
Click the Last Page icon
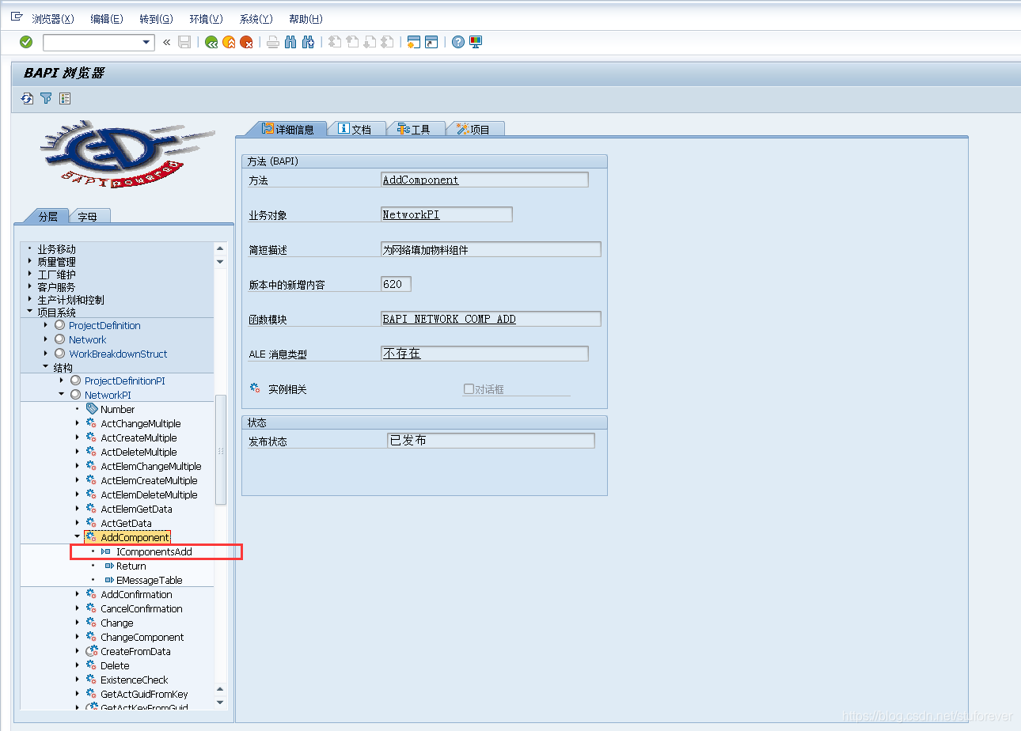pyautogui.click(x=387, y=42)
